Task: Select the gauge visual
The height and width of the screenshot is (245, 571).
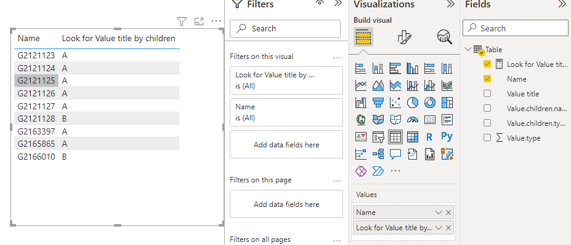Action: (412, 119)
